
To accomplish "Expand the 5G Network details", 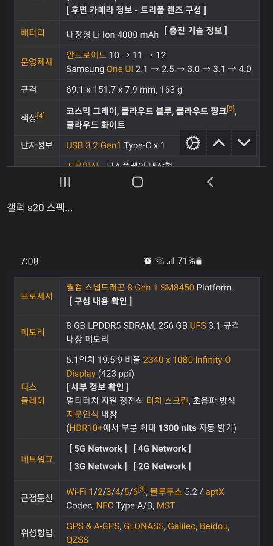I will (x=98, y=449).
